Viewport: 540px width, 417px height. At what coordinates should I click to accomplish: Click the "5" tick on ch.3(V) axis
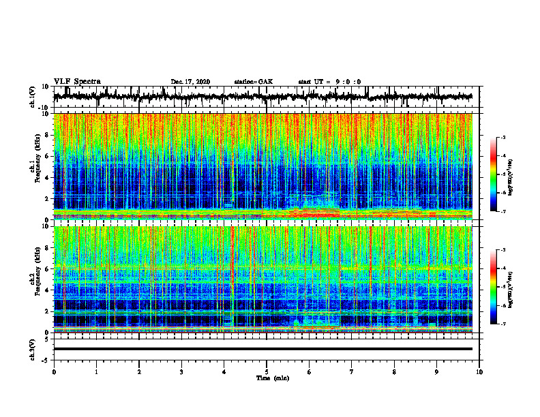point(47,339)
